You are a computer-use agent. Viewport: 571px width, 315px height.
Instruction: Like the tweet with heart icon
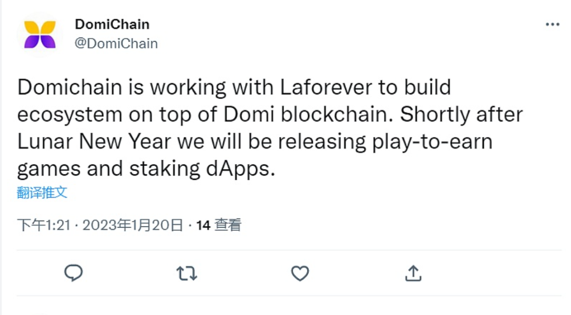click(300, 273)
